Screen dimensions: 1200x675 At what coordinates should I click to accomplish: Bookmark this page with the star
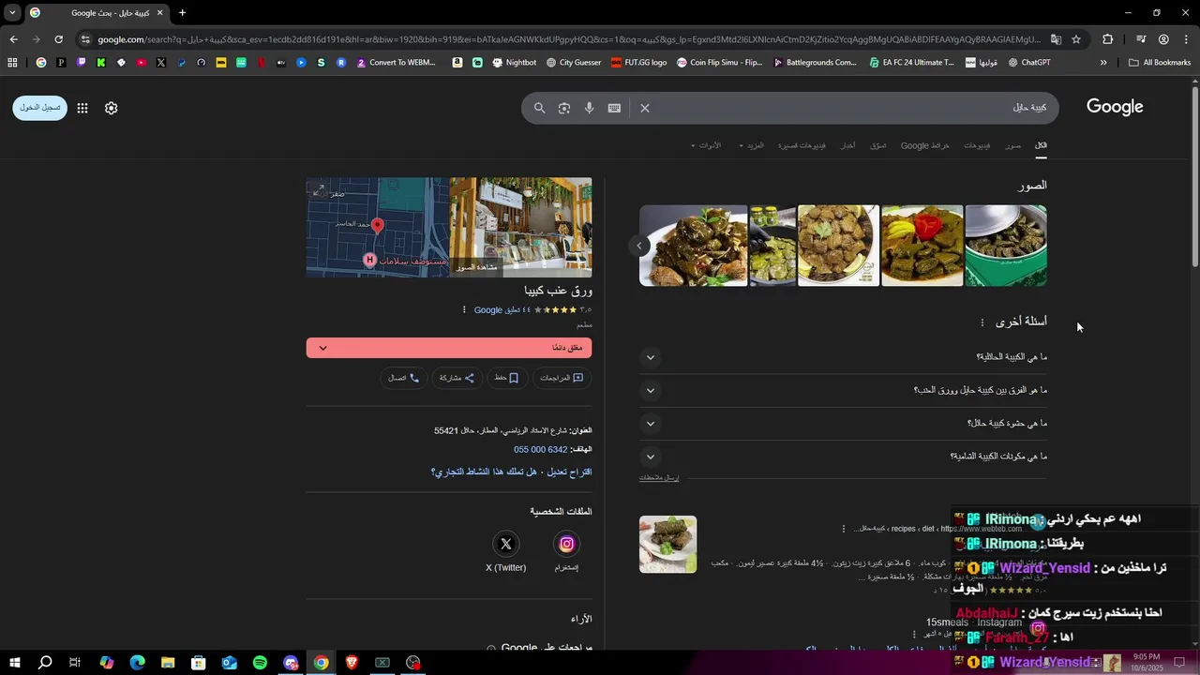[x=1076, y=39]
